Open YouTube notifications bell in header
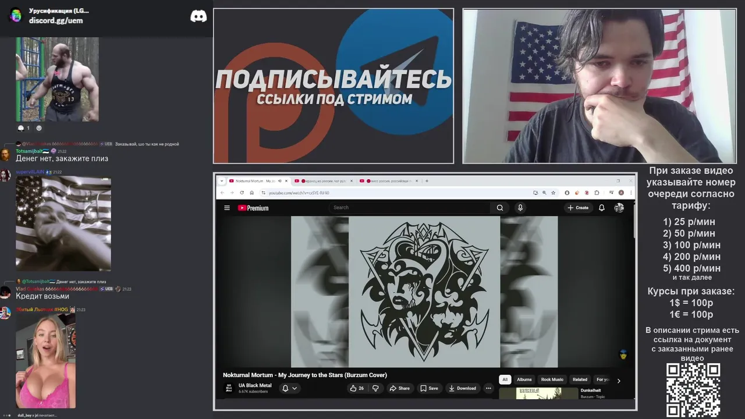 click(x=602, y=208)
